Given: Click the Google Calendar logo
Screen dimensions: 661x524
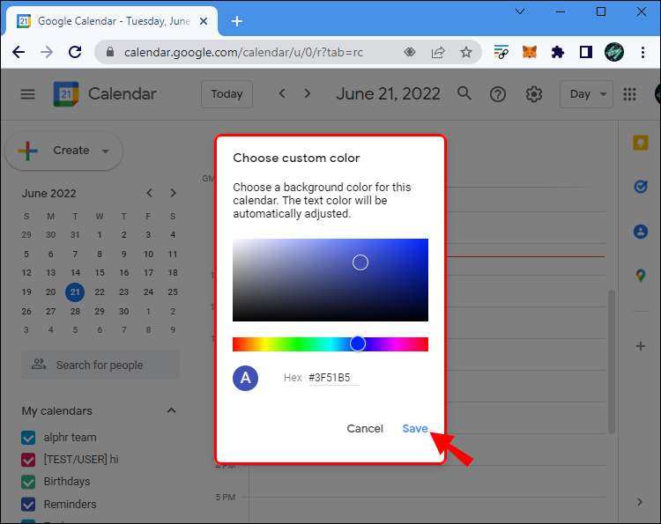Looking at the screenshot, I should [x=66, y=94].
